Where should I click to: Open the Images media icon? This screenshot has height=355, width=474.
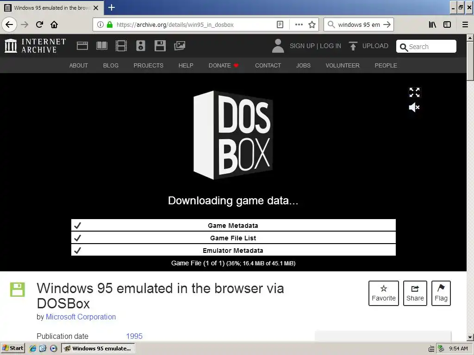click(180, 46)
